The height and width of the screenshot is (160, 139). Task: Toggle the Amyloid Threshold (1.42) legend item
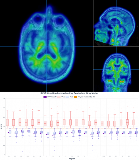(85, 97)
